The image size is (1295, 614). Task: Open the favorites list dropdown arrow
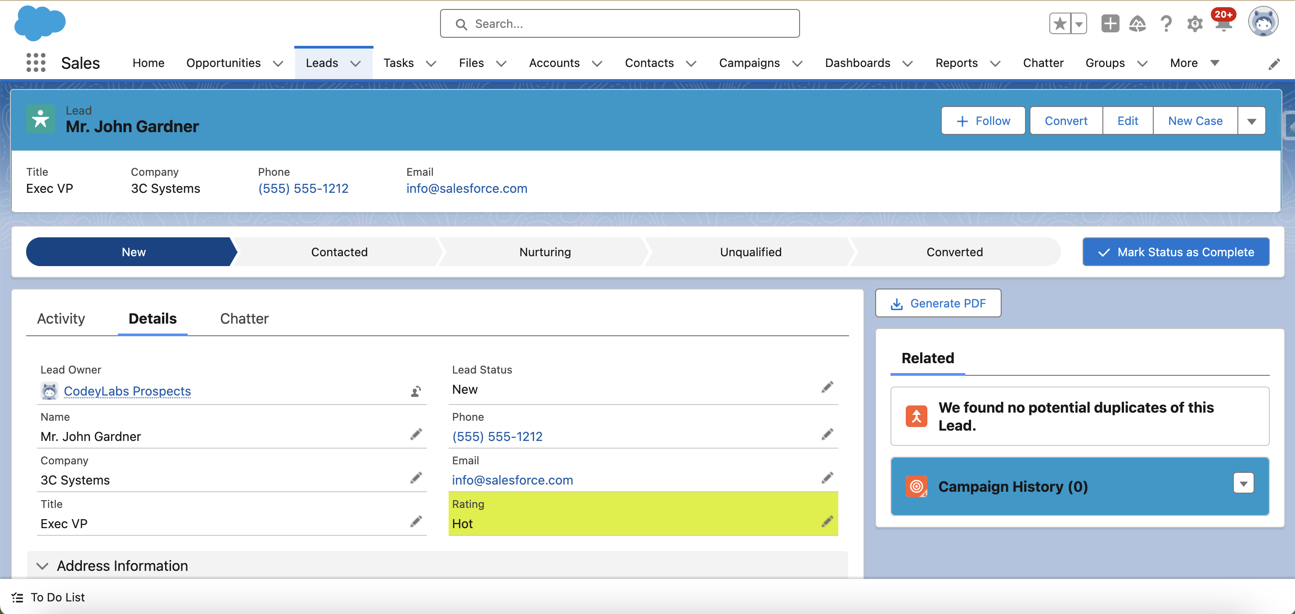(1078, 23)
